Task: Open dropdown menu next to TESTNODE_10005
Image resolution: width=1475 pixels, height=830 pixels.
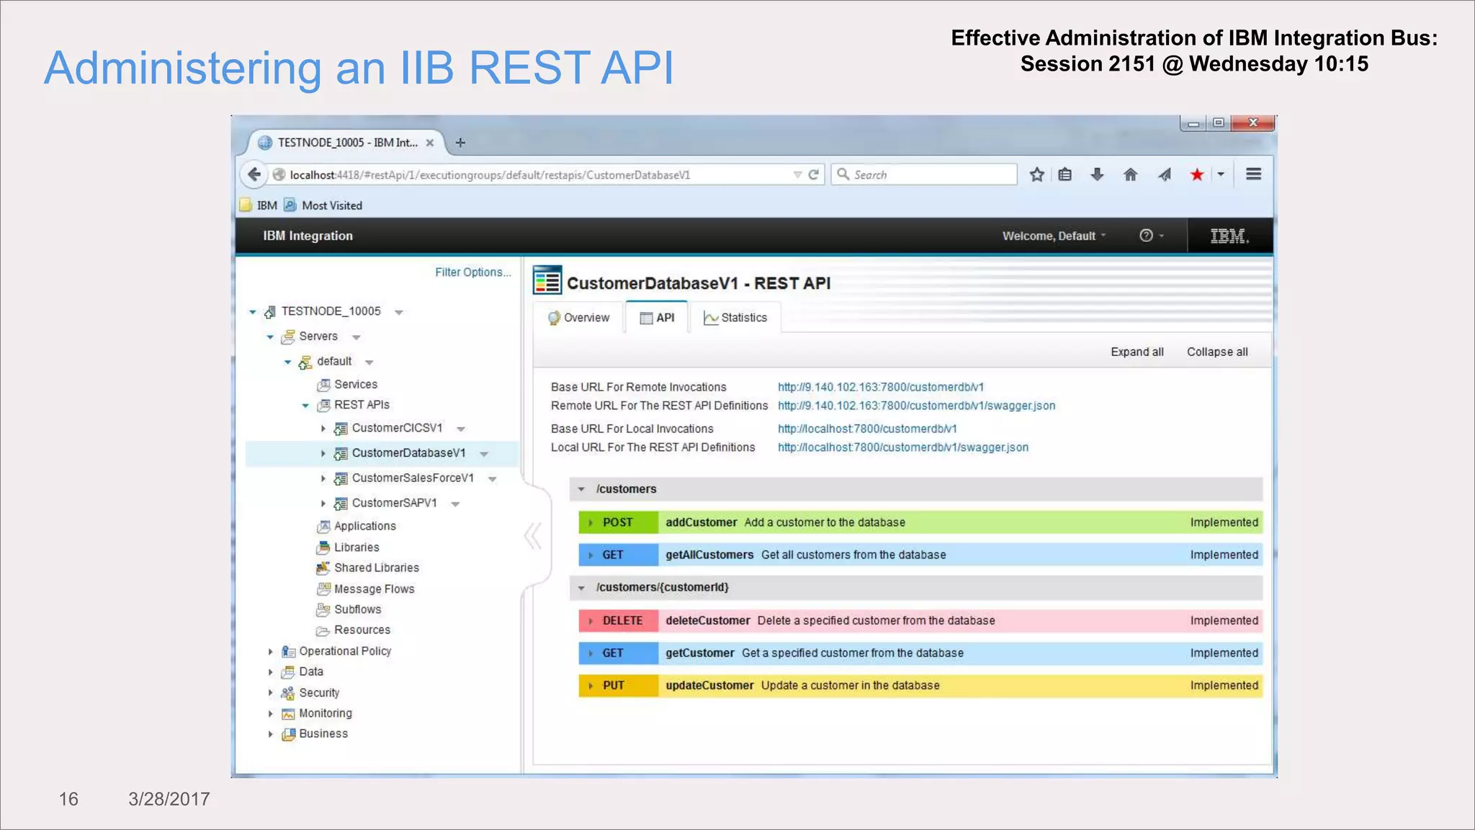Action: point(398,312)
